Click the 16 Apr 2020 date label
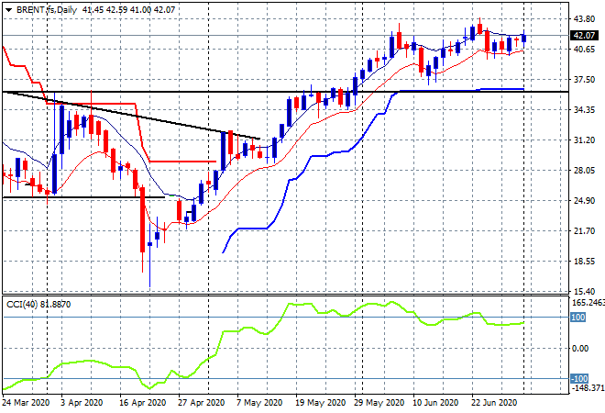The width and height of the screenshot is (605, 413). (x=142, y=403)
